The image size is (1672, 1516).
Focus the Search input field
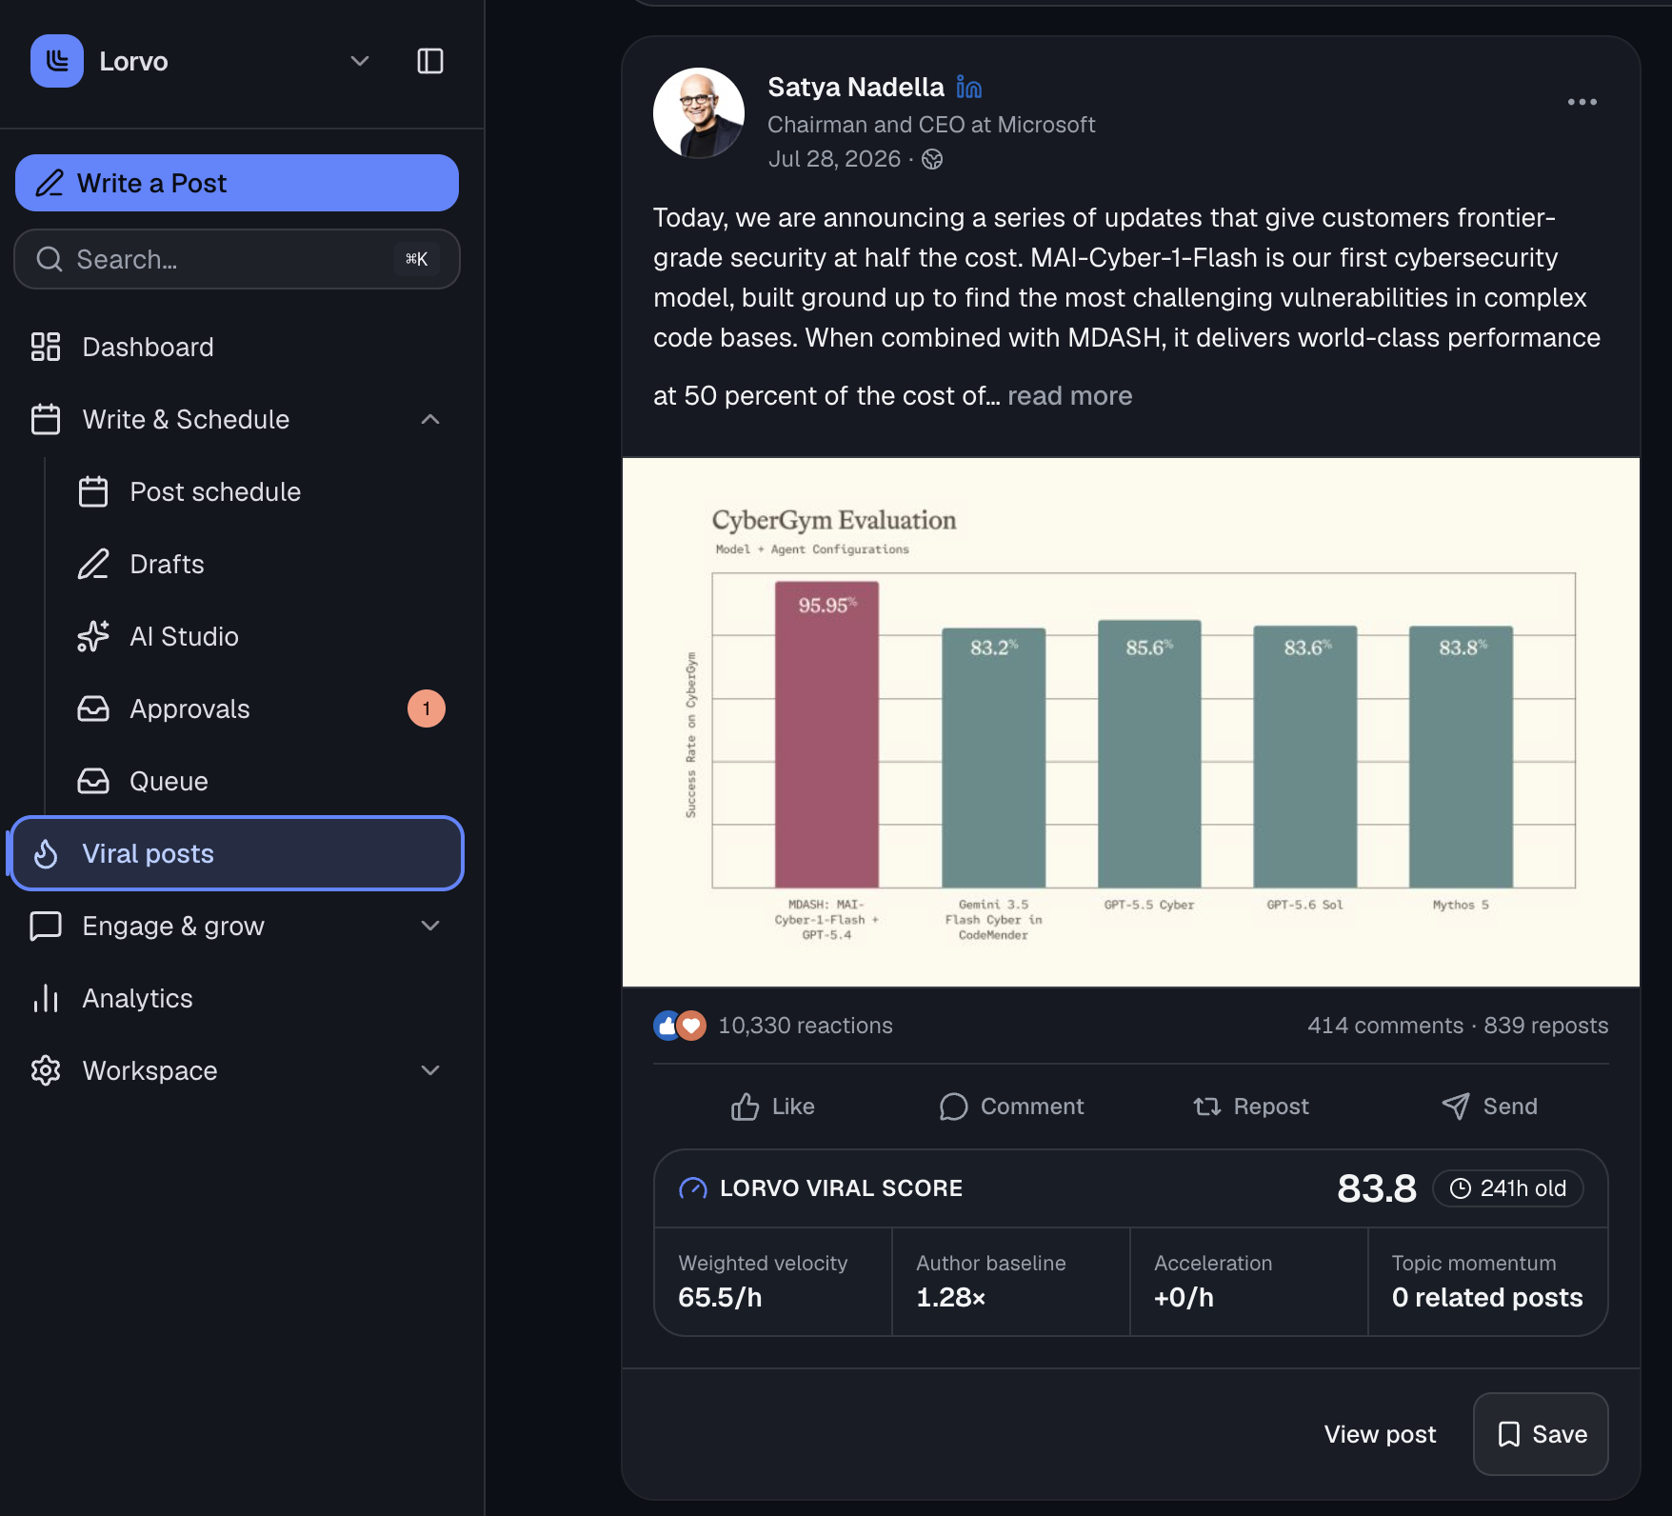pos(237,259)
